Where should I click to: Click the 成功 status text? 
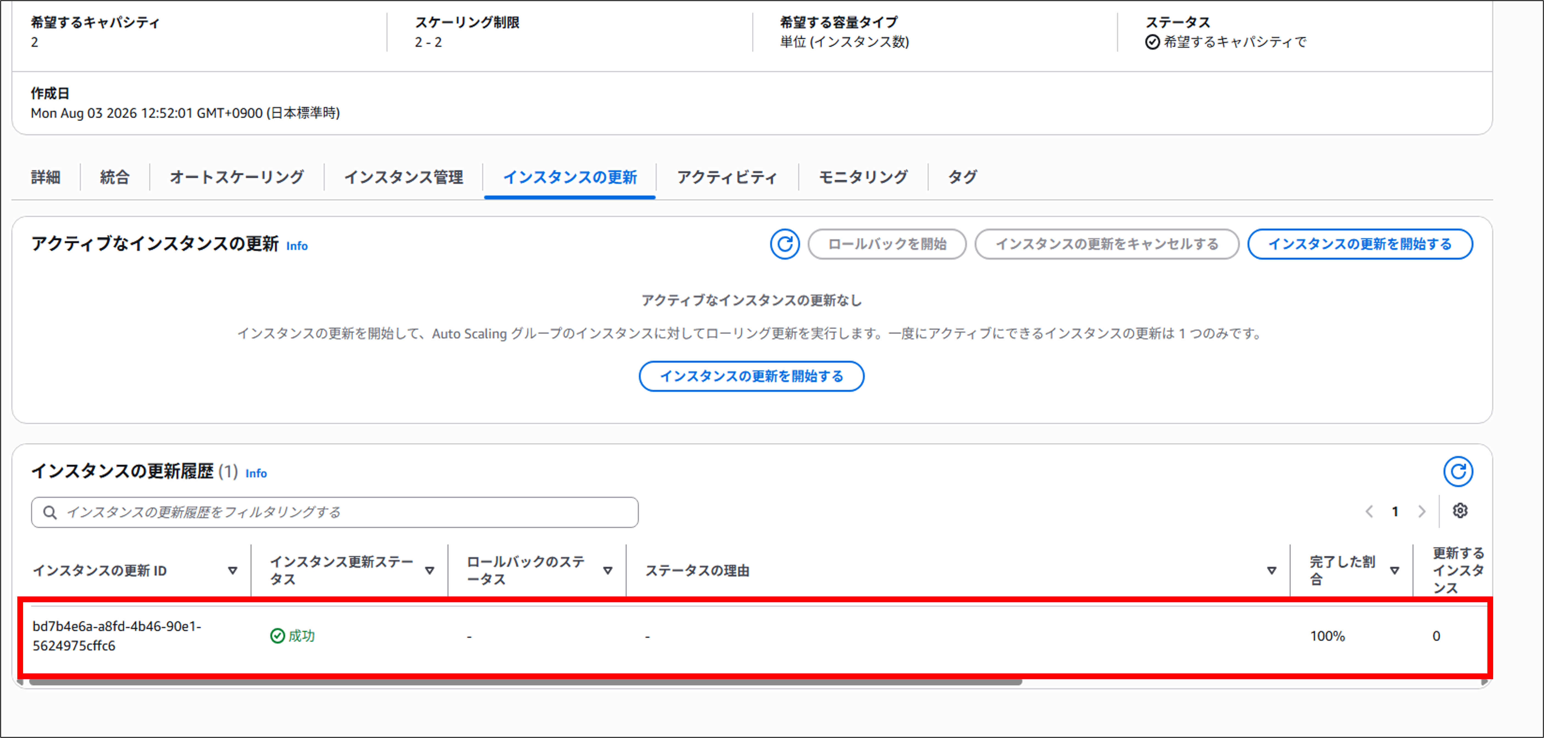(x=302, y=635)
